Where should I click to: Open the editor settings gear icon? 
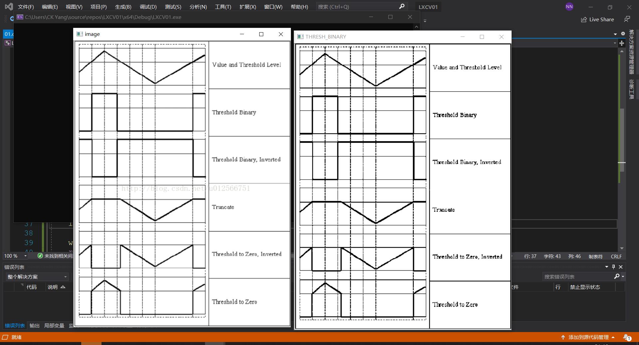tap(623, 34)
